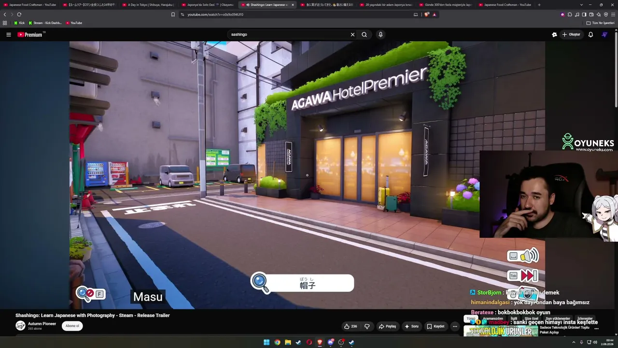Open the Autumn Pioneer channel name
618x348 pixels.
[x=42, y=324]
